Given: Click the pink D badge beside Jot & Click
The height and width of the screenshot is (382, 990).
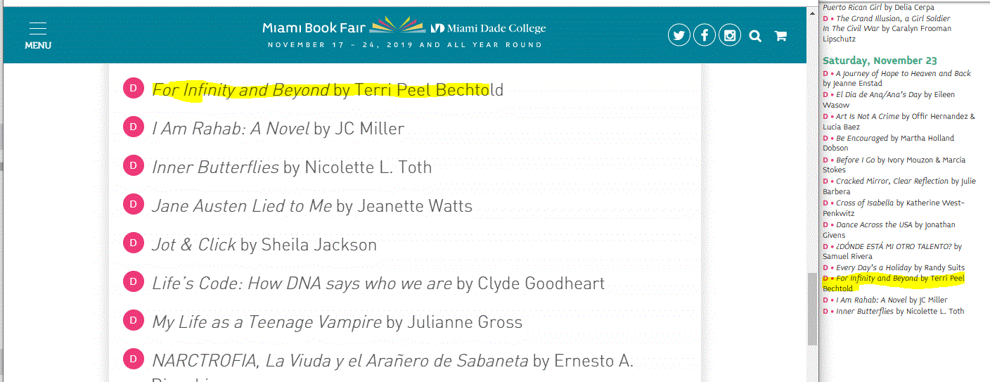Looking at the screenshot, I should click(x=134, y=243).
